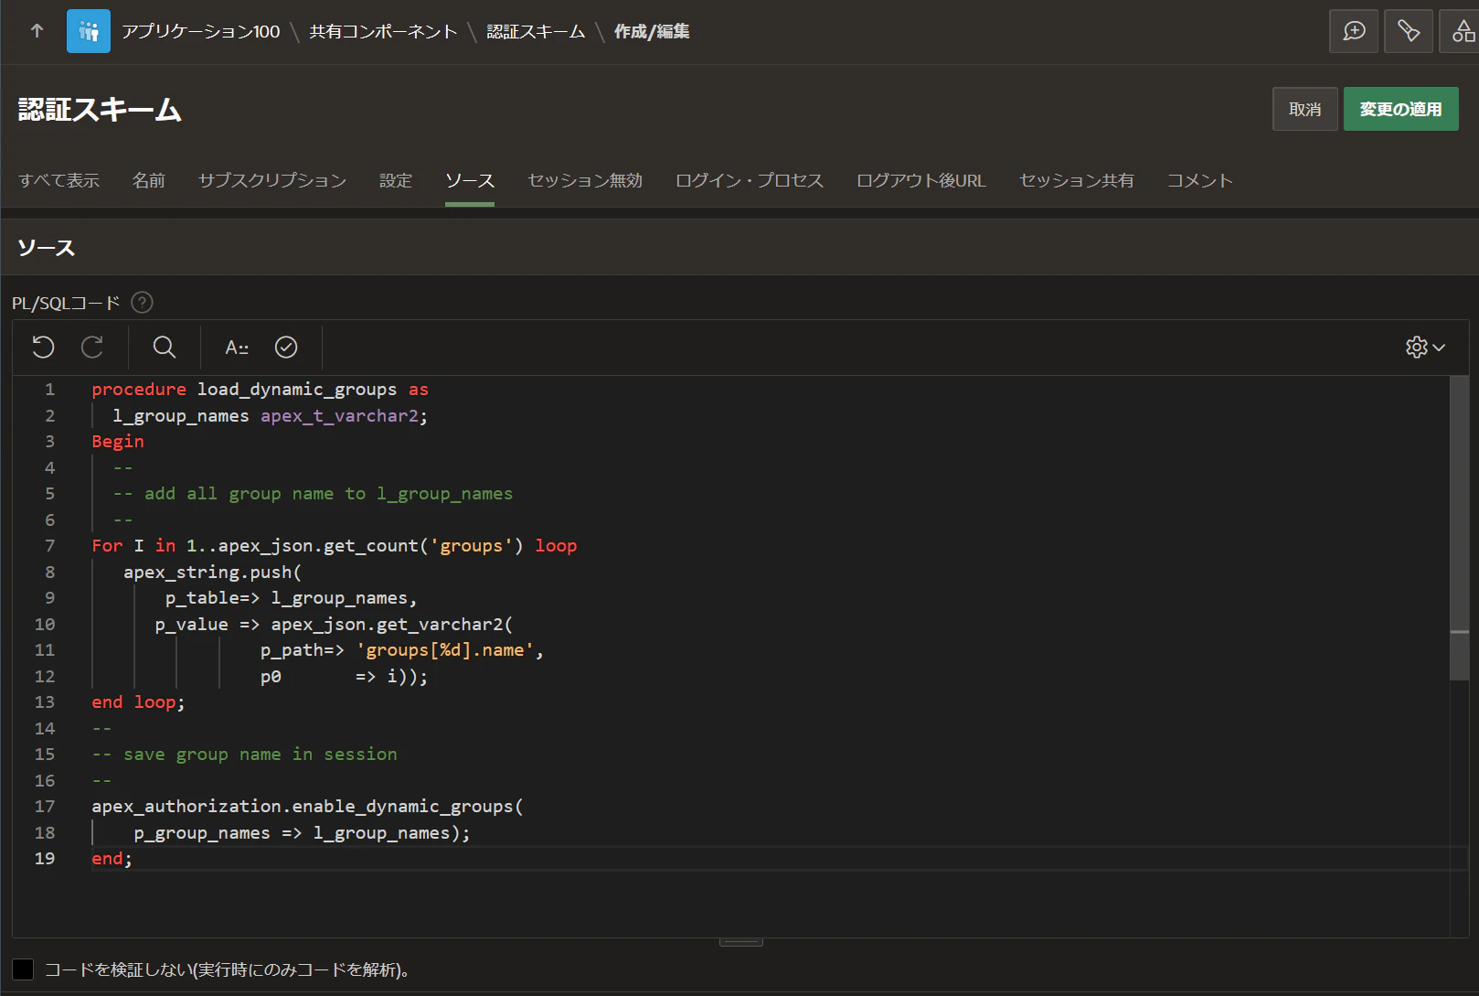Image resolution: width=1479 pixels, height=996 pixels.
Task: Open the feedback comment icon
Action: coord(1354,31)
